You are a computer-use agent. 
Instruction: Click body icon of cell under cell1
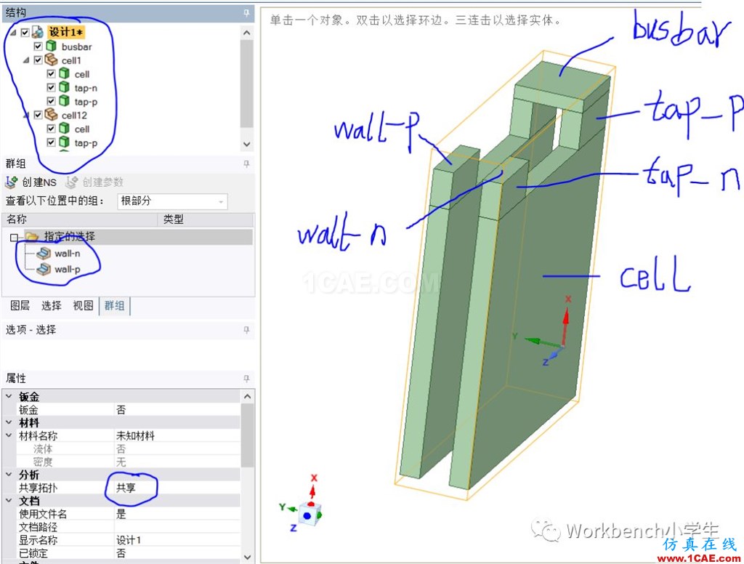(x=64, y=74)
